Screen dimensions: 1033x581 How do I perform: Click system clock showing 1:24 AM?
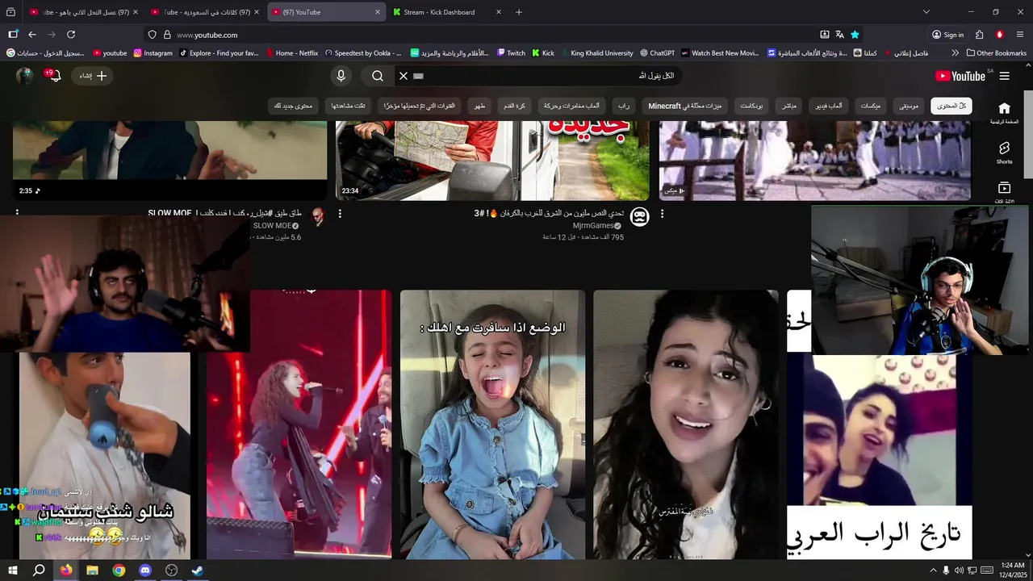click(1012, 571)
